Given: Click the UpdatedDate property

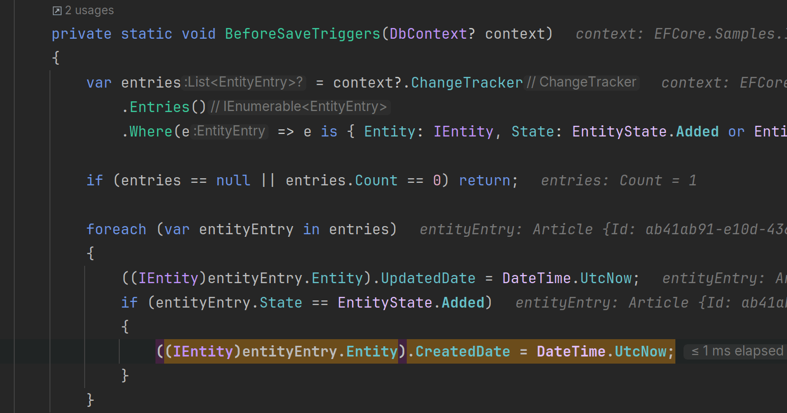Looking at the screenshot, I should coord(428,279).
